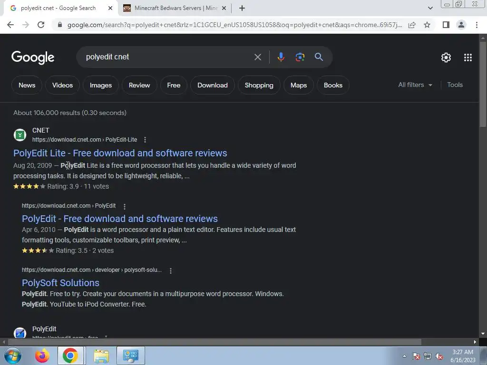This screenshot has height=365, width=487.
Task: Click the vertical scrollbar thumb
Action: (x=483, y=84)
